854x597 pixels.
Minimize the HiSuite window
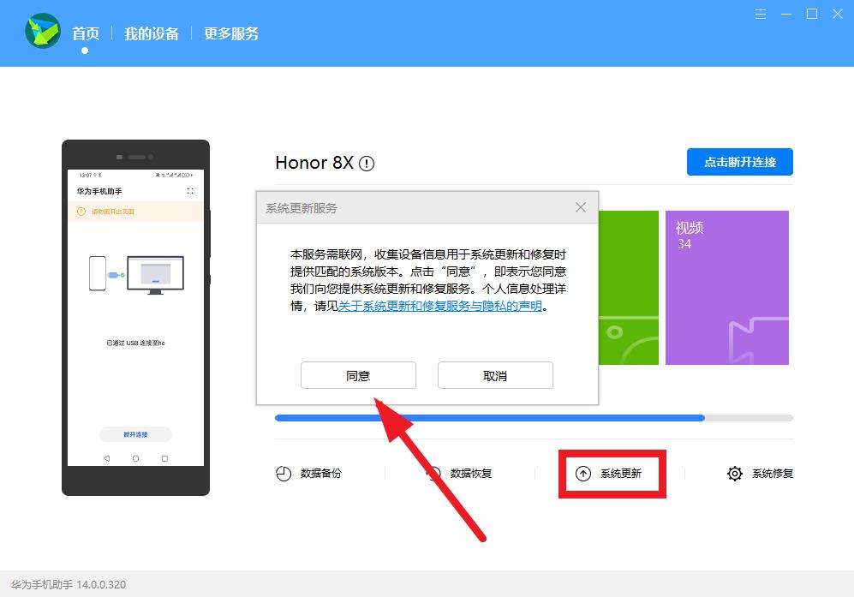[x=786, y=15]
